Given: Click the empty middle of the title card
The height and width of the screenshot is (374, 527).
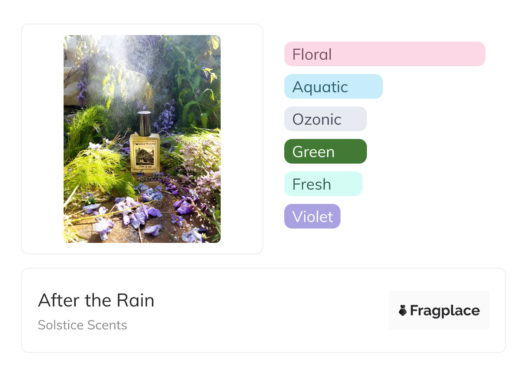Looking at the screenshot, I should [x=268, y=310].
